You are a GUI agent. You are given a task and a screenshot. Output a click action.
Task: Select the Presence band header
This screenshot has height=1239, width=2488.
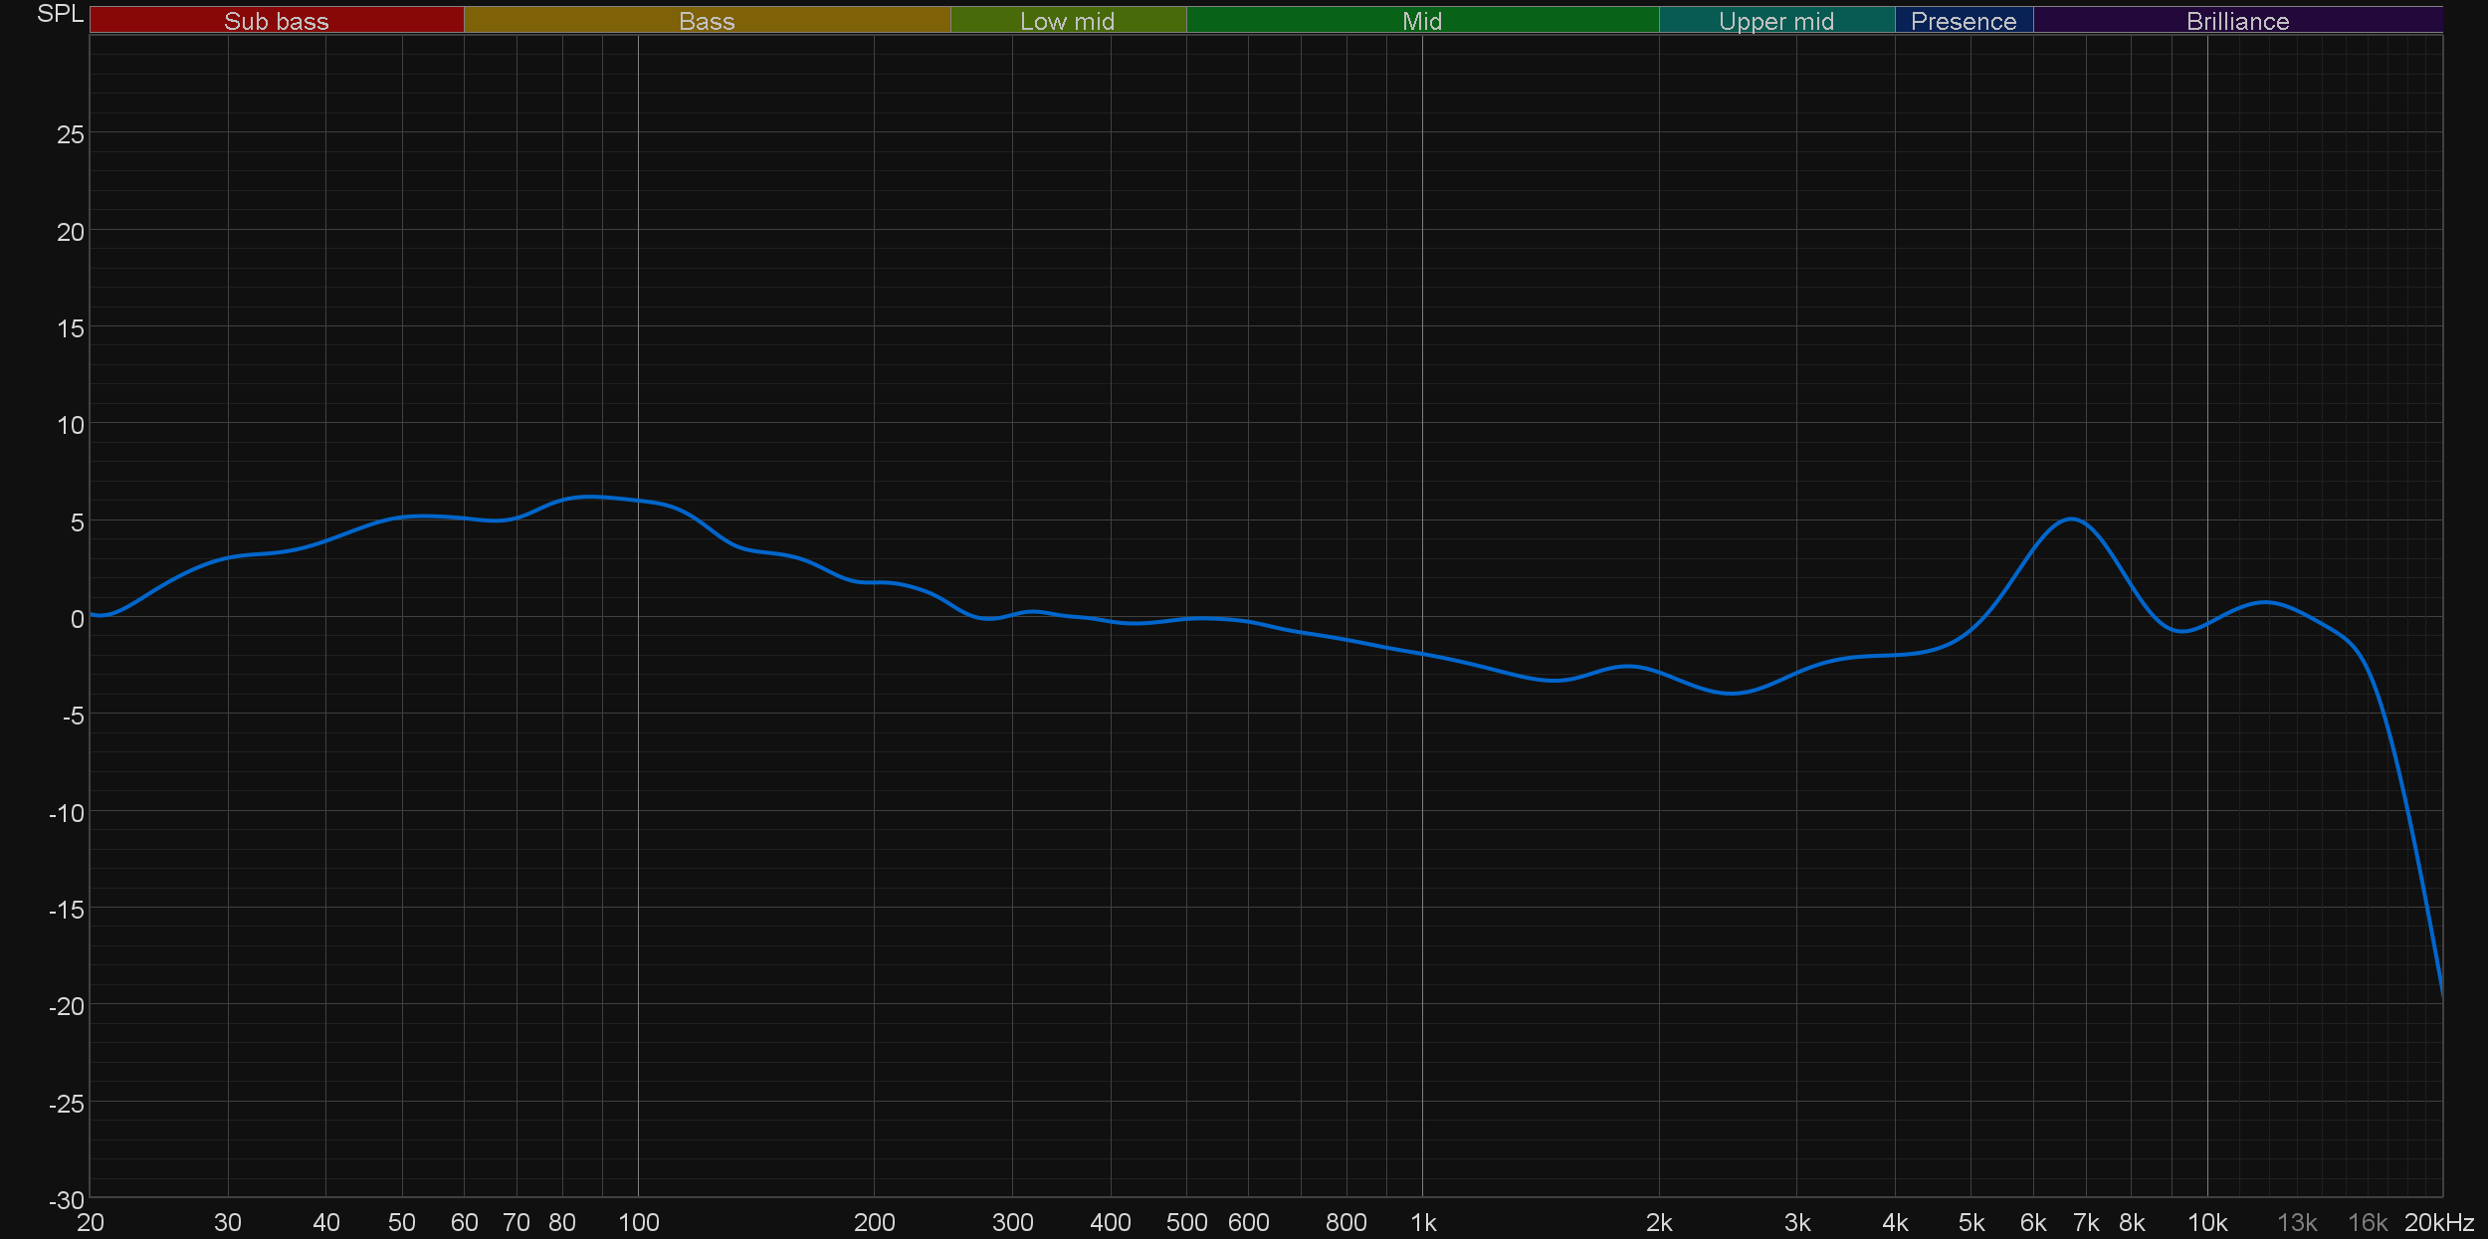1963,21
